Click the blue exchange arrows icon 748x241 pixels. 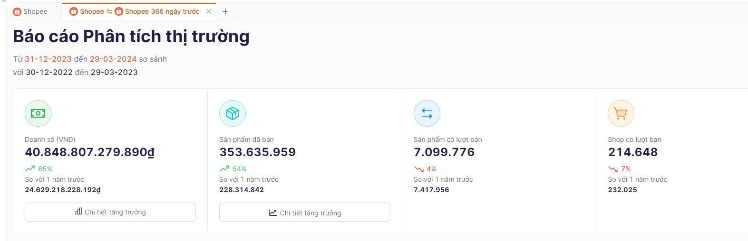coord(427,113)
